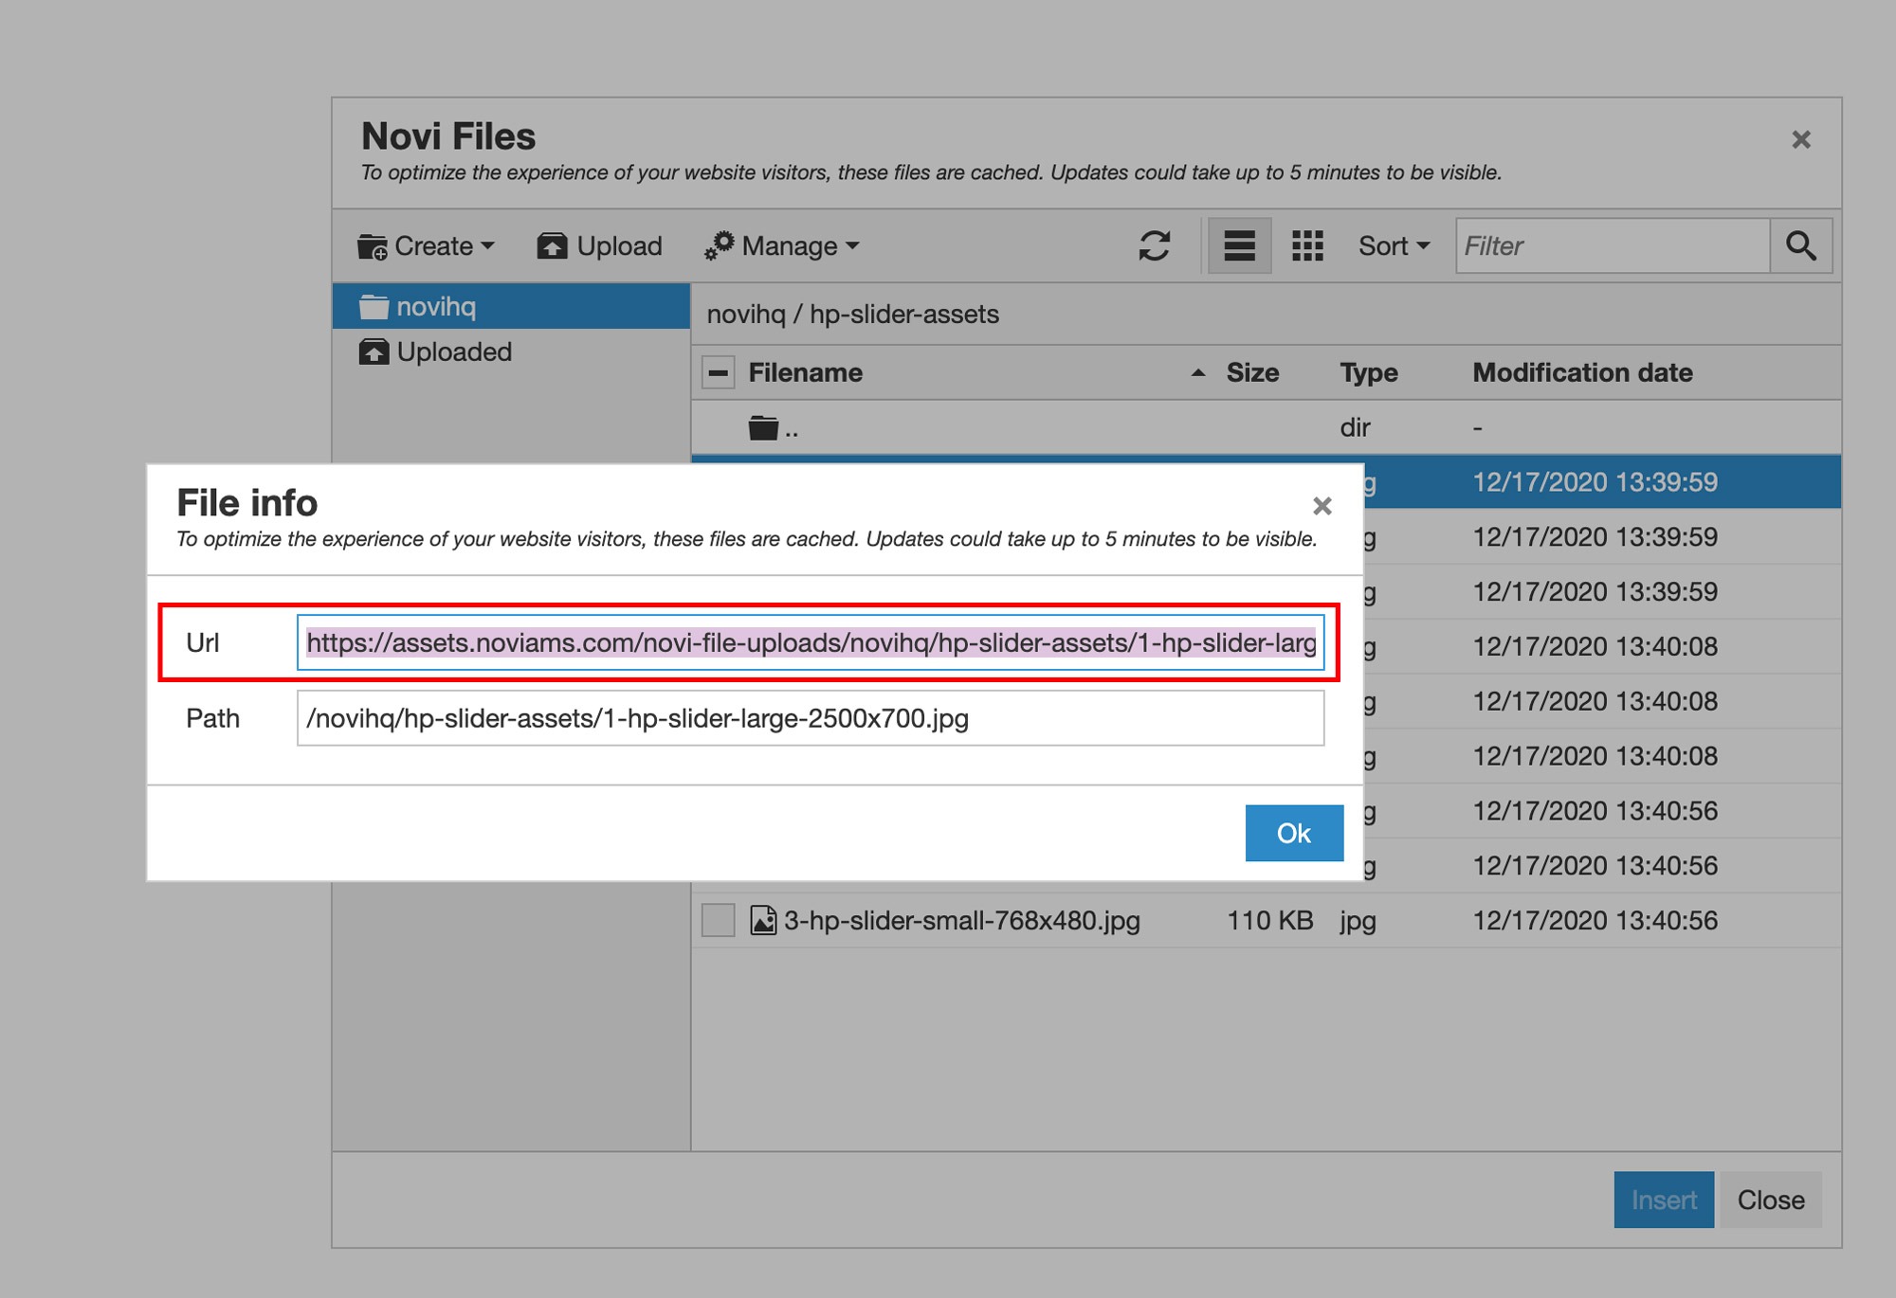Image resolution: width=1896 pixels, height=1298 pixels.
Task: Expand the Manage dropdown menu
Action: coord(782,246)
